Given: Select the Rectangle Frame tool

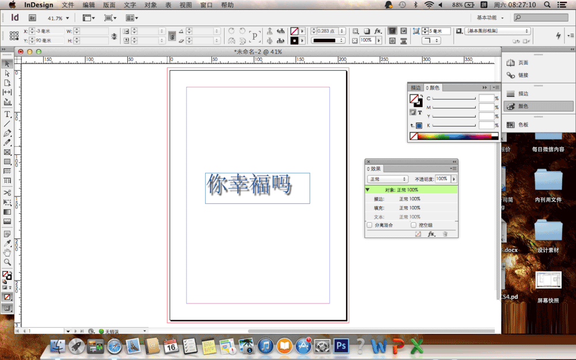Looking at the screenshot, I should [7, 152].
